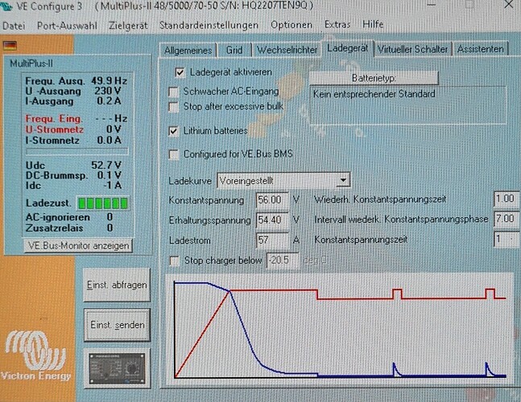This screenshot has height=402, width=521.
Task: Click the Ladezust. green charge bar
Action: 103,203
